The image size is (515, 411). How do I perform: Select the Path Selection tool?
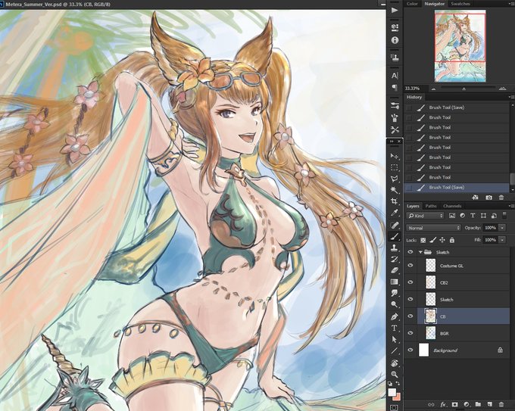pyautogui.click(x=395, y=339)
